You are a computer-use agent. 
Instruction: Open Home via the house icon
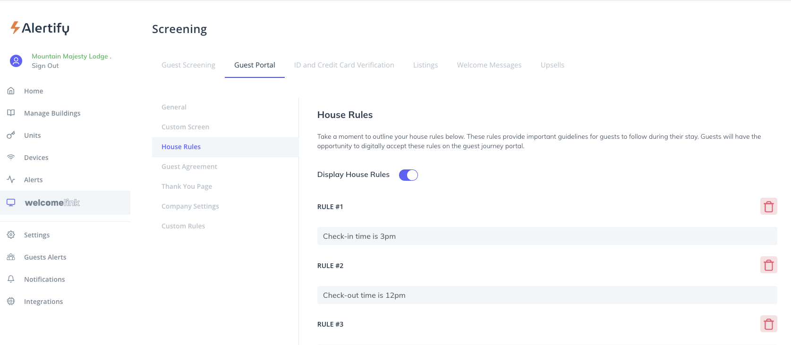coord(11,91)
